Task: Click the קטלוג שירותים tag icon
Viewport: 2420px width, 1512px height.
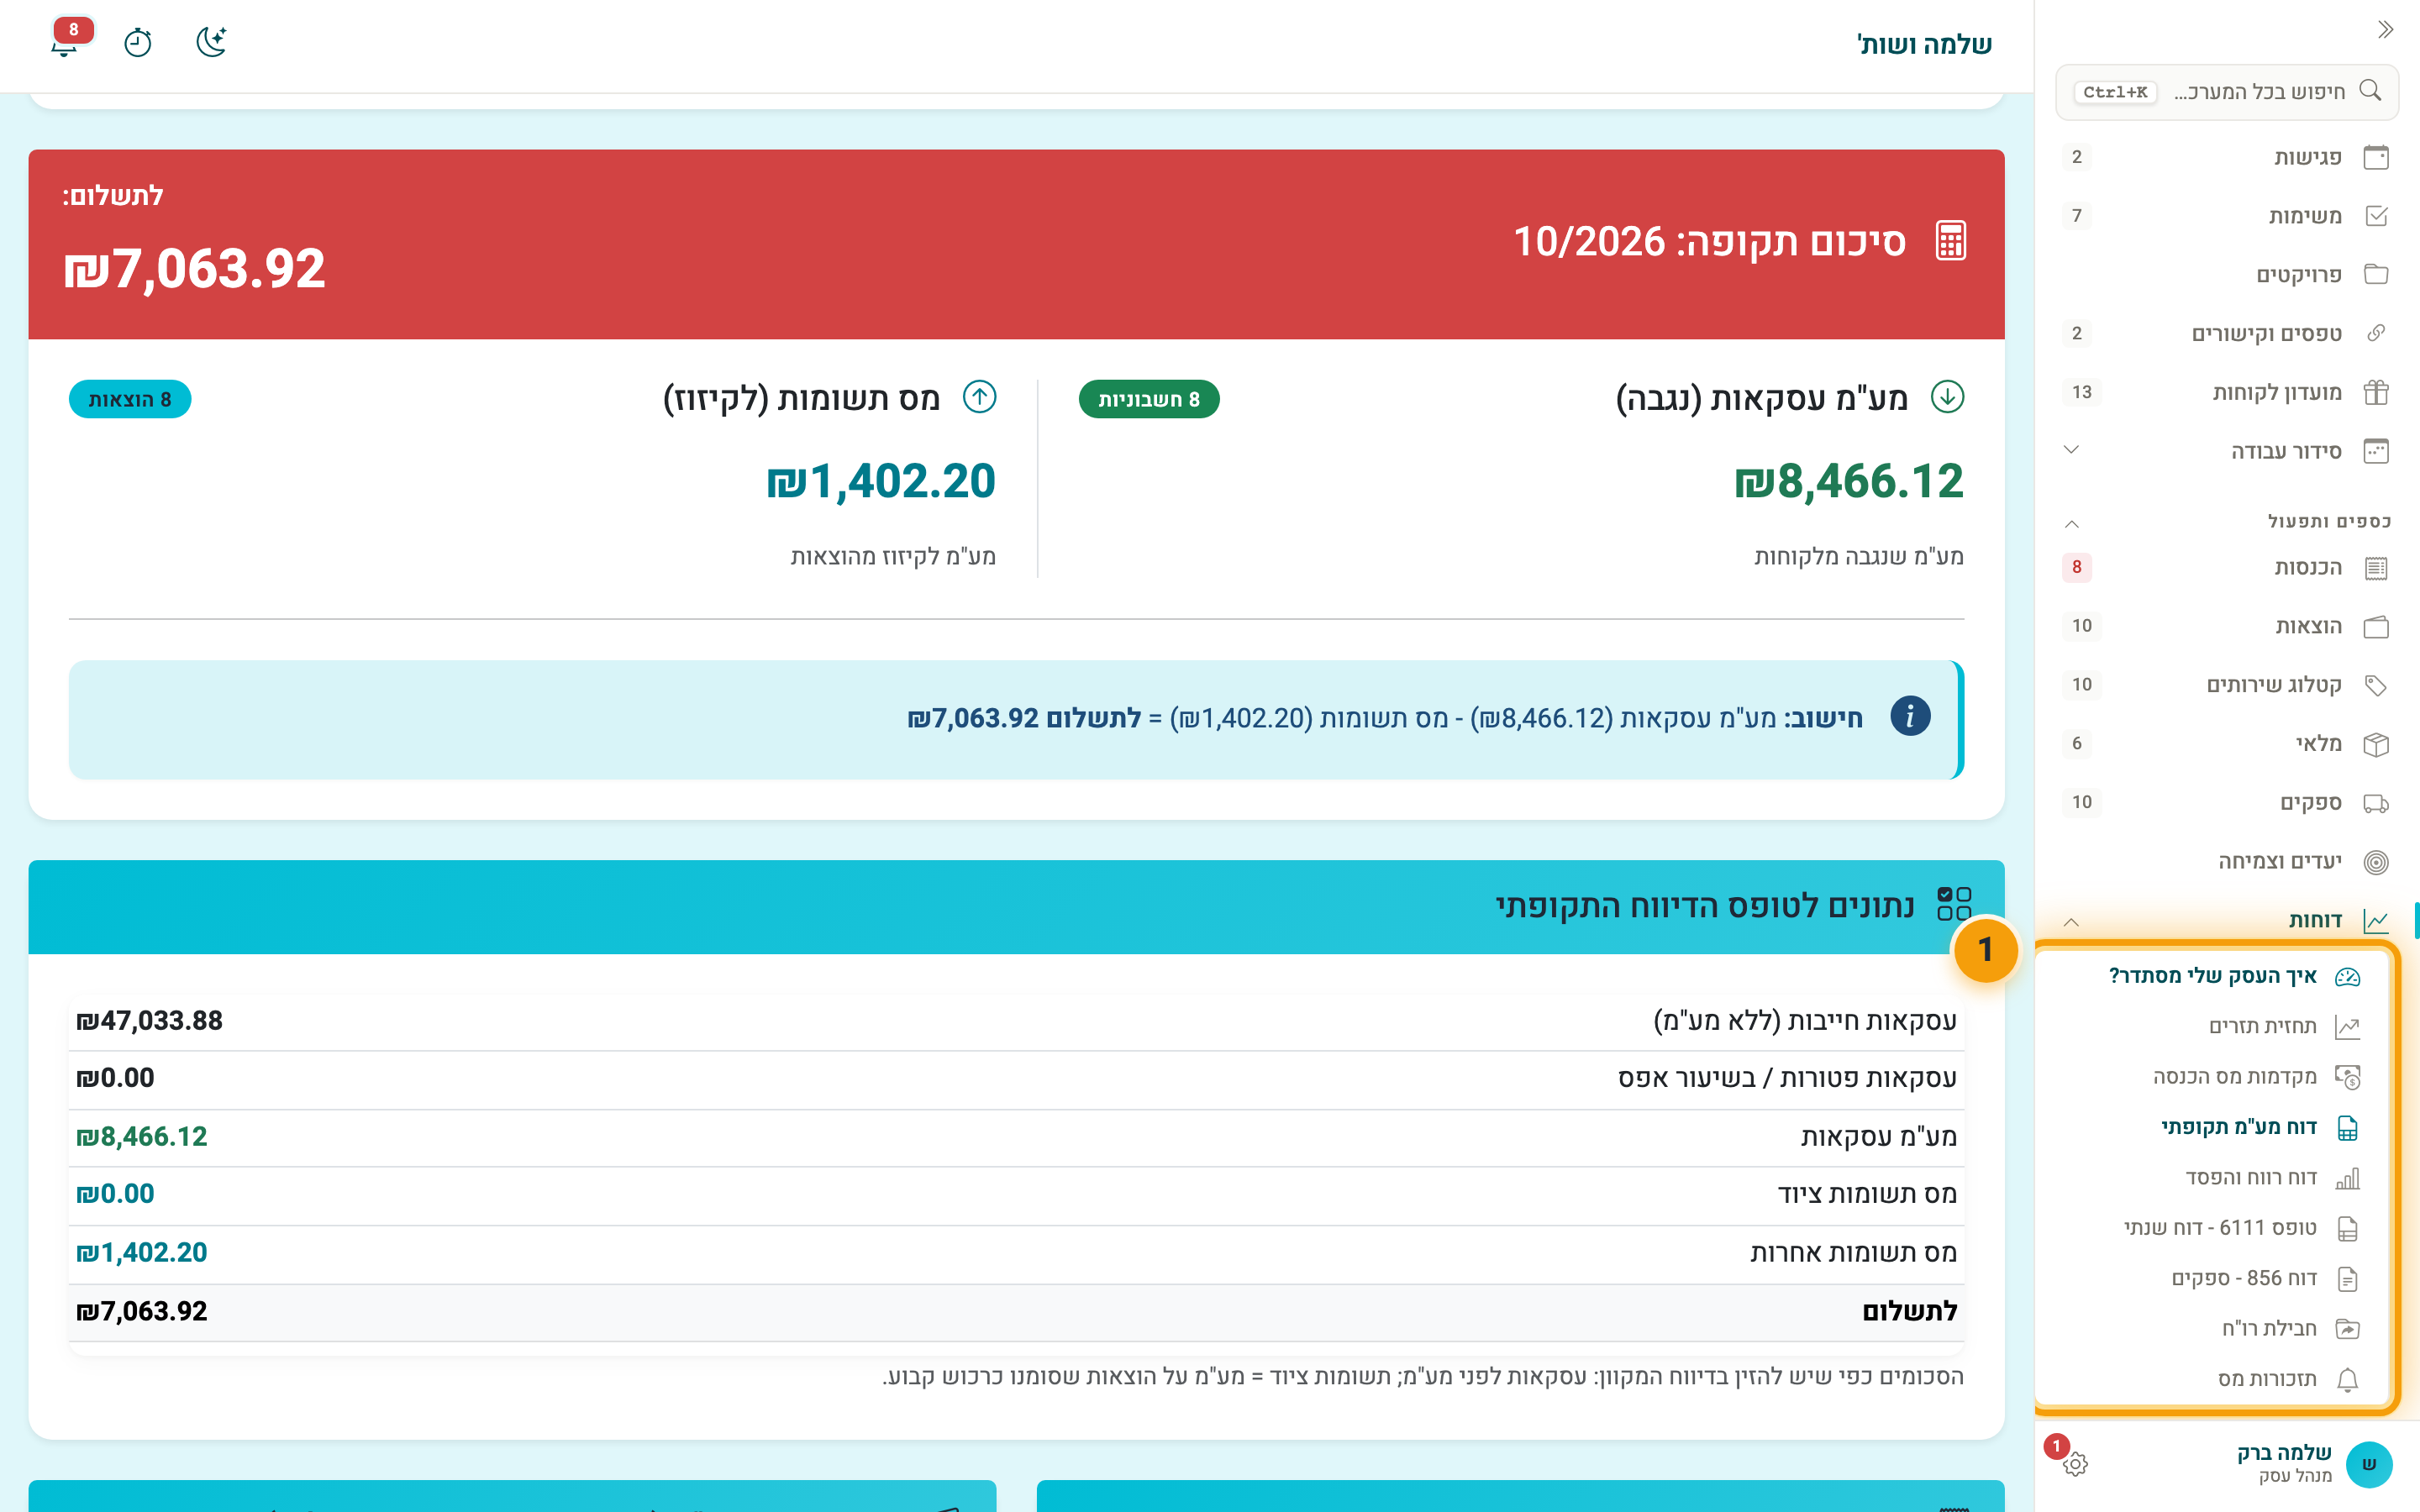Action: 2376,685
